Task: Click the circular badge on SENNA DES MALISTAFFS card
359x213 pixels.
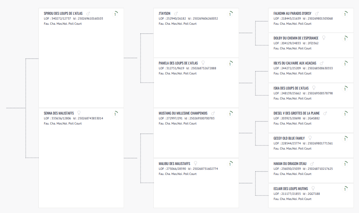Action: (x=115, y=114)
